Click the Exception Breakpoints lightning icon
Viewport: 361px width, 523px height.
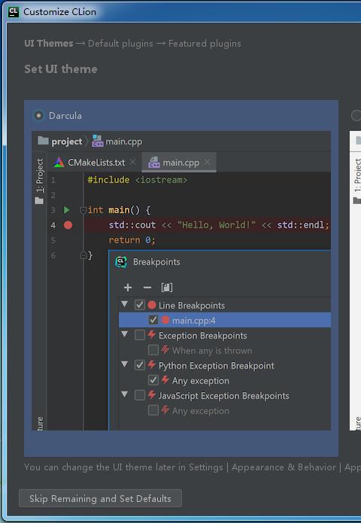pyautogui.click(x=152, y=334)
